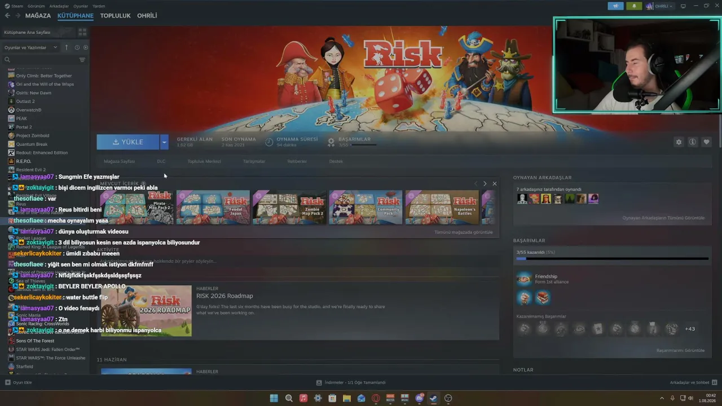Show previous DLC in available content
The width and height of the screenshot is (722, 406).
coord(476,184)
